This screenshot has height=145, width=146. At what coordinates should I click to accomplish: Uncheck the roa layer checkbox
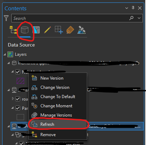coord(18,99)
